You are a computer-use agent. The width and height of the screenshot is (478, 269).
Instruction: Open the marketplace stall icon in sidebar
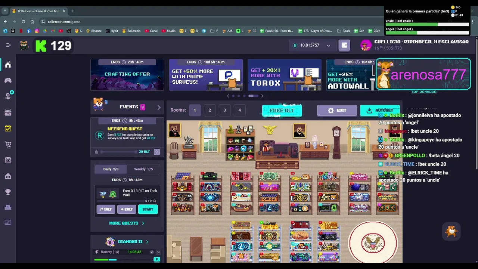tap(8, 112)
